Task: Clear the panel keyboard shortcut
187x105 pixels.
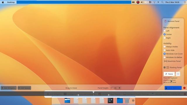Action: pos(178,74)
